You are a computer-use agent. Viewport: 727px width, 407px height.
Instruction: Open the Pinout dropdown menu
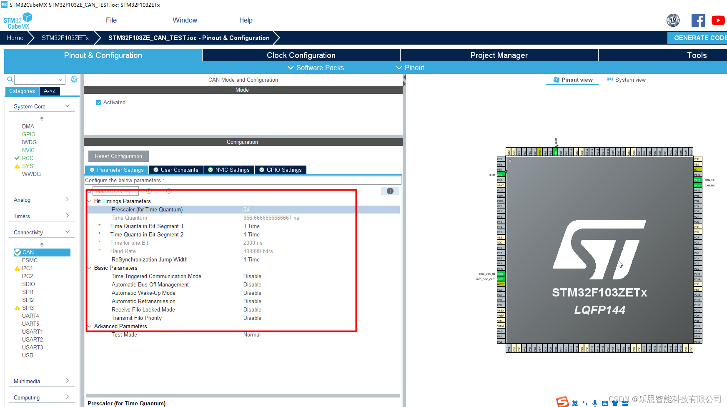tap(410, 68)
